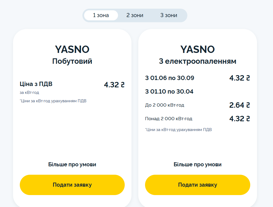Click the 4.32 ₴ summer price on heating card
Viewport: 273px width, 207px height.
pos(239,78)
